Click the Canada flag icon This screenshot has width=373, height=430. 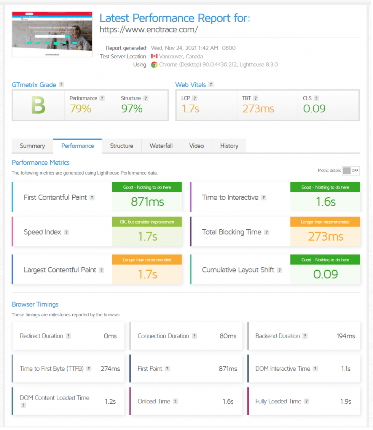click(153, 56)
